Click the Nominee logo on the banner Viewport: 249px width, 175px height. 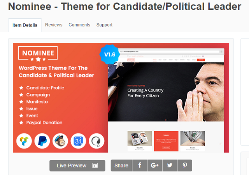tap(38, 53)
